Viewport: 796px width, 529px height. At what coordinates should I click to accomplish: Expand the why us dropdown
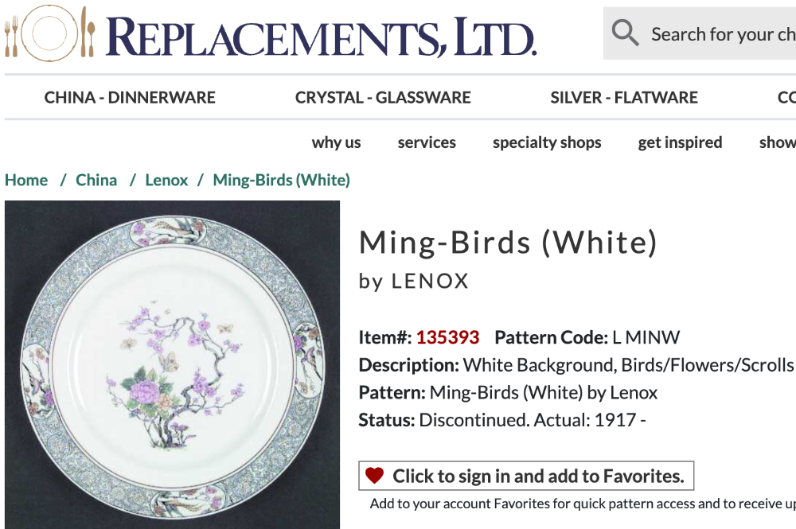click(x=336, y=142)
